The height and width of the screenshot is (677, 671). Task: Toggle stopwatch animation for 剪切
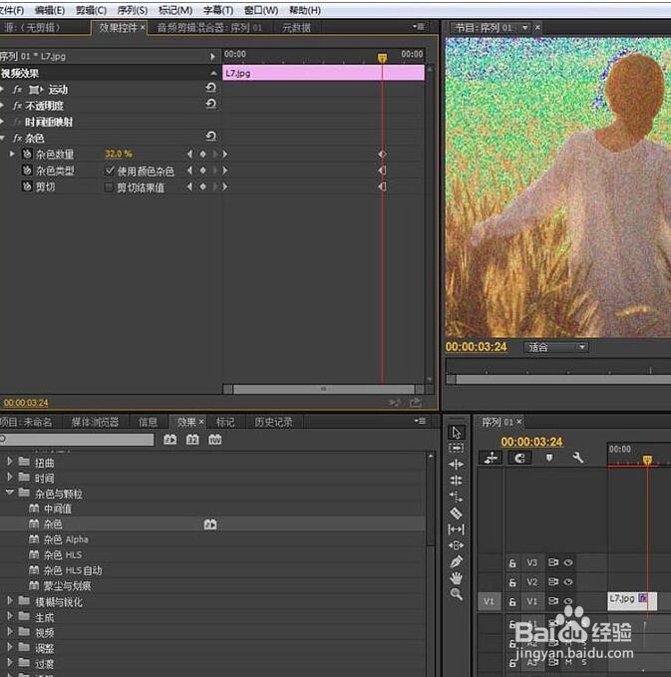coord(27,186)
